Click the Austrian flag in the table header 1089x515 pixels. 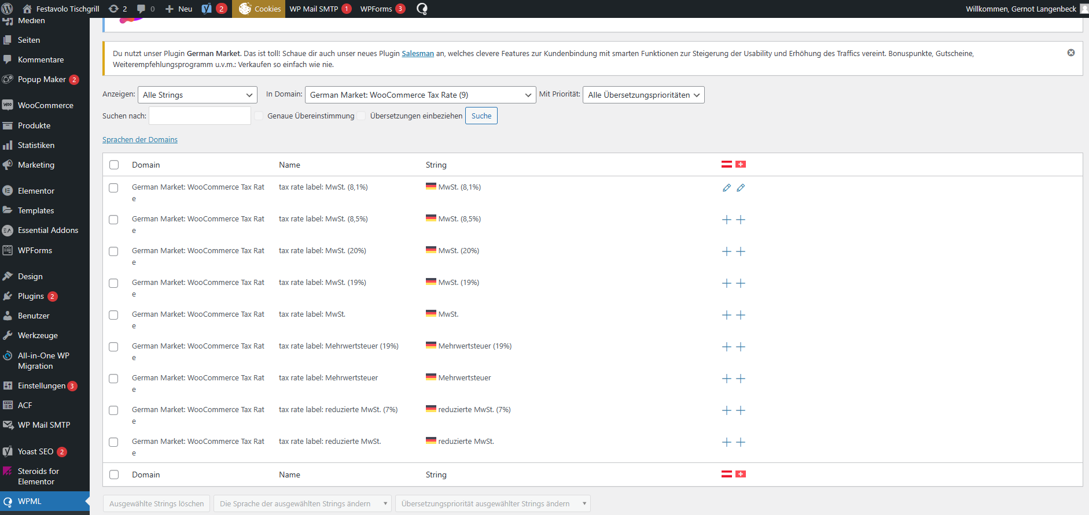coord(727,164)
